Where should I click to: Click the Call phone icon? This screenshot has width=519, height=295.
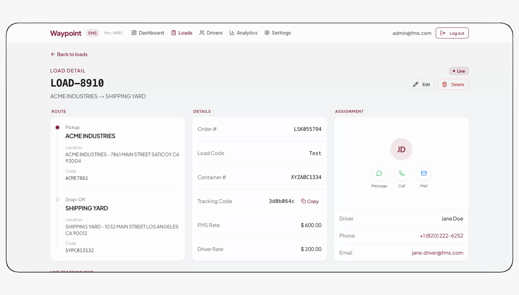tap(402, 174)
